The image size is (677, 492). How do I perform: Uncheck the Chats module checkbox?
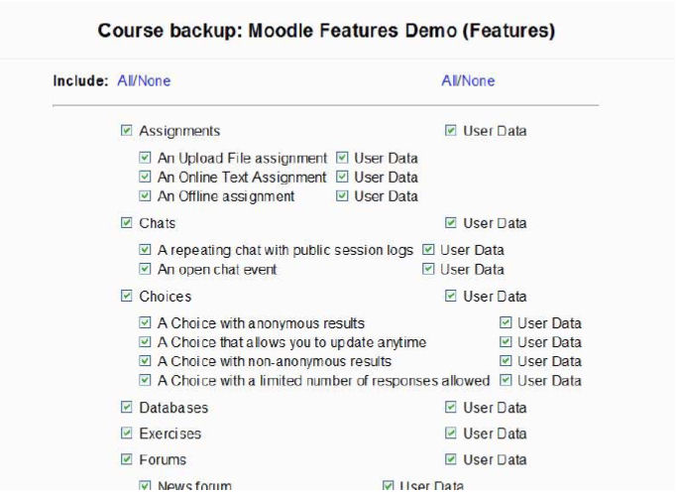pos(126,223)
